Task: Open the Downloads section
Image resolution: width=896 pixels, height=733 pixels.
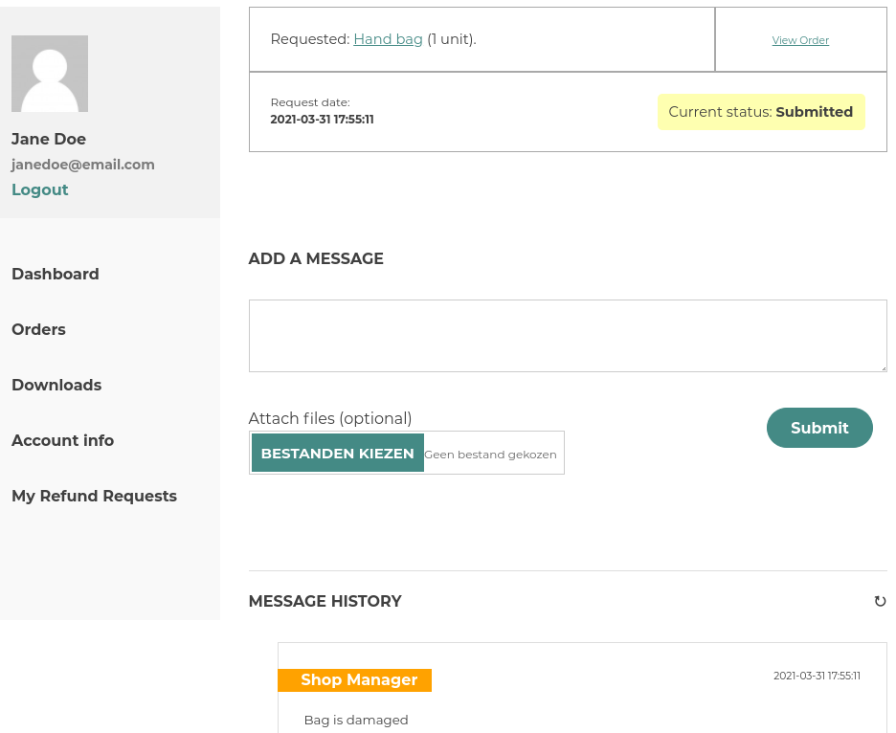Action: pos(56,385)
